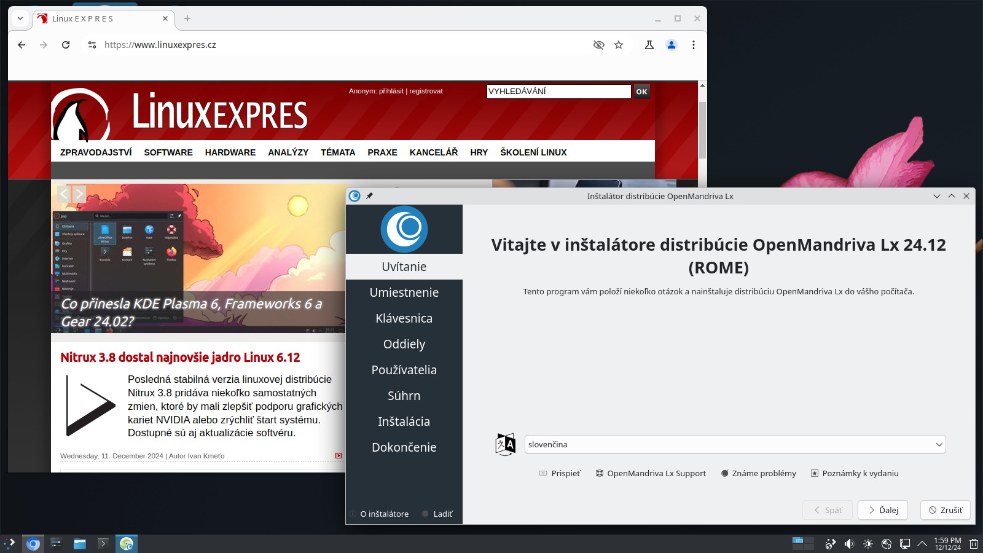Open a new browser tab

coord(187,18)
